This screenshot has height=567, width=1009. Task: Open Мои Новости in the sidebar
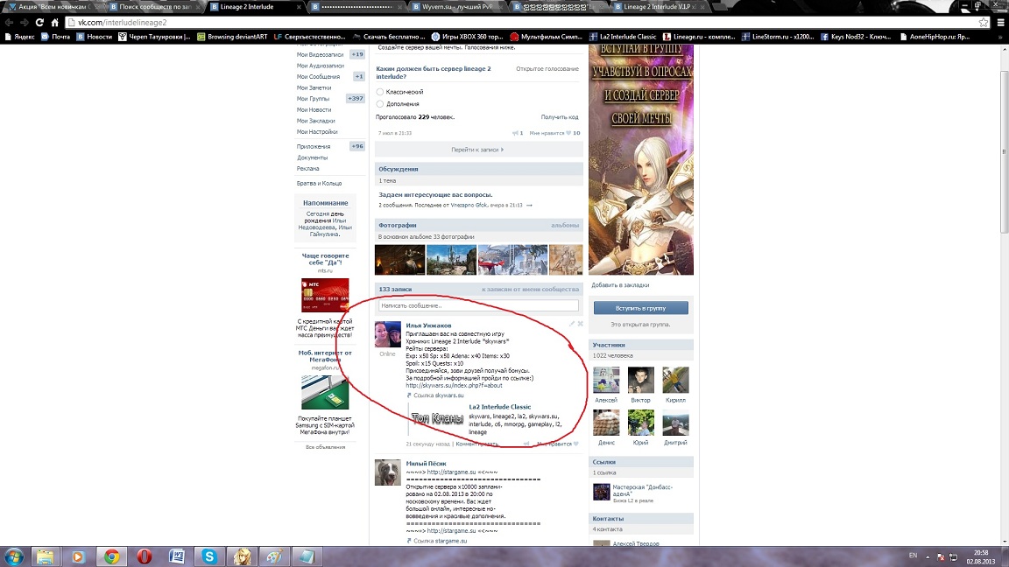(314, 110)
